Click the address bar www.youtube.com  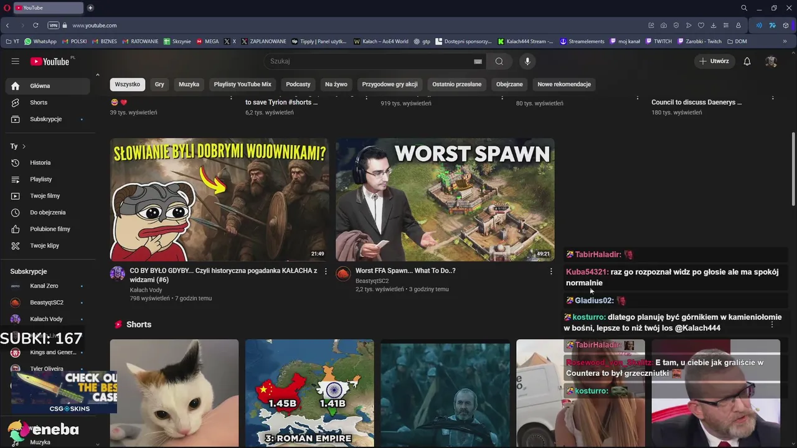pos(94,26)
